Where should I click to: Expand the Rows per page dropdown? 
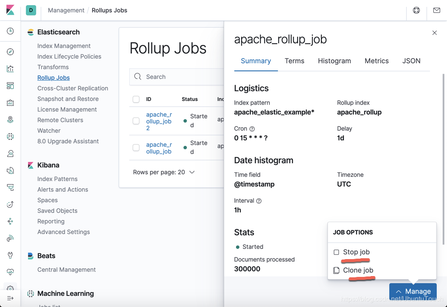click(x=164, y=172)
